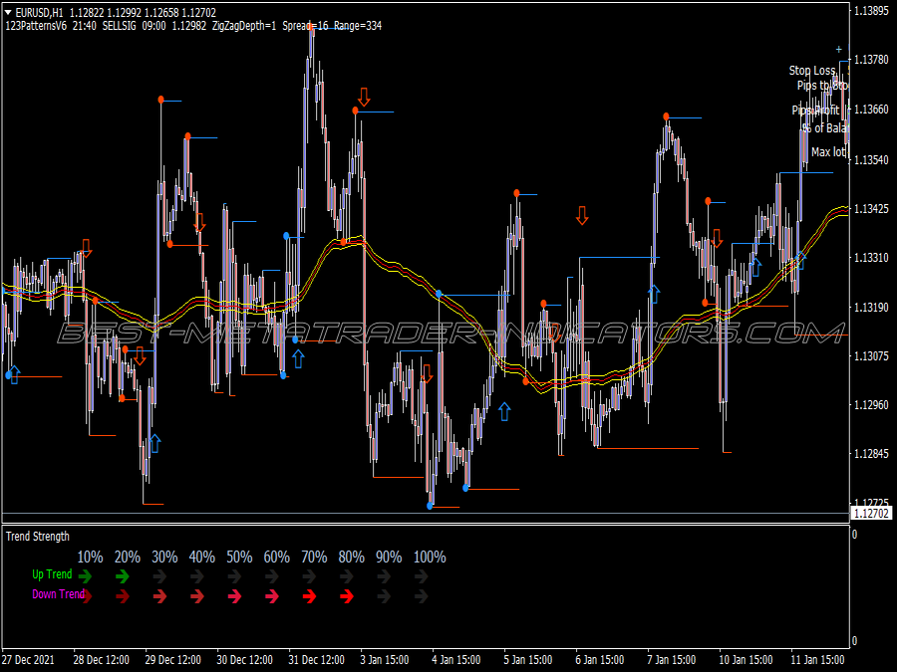Click the green Up Trend 10% arrow
897x672 pixels.
point(85,576)
